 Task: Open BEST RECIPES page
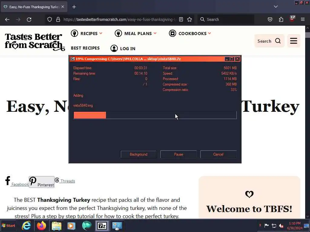[85, 48]
